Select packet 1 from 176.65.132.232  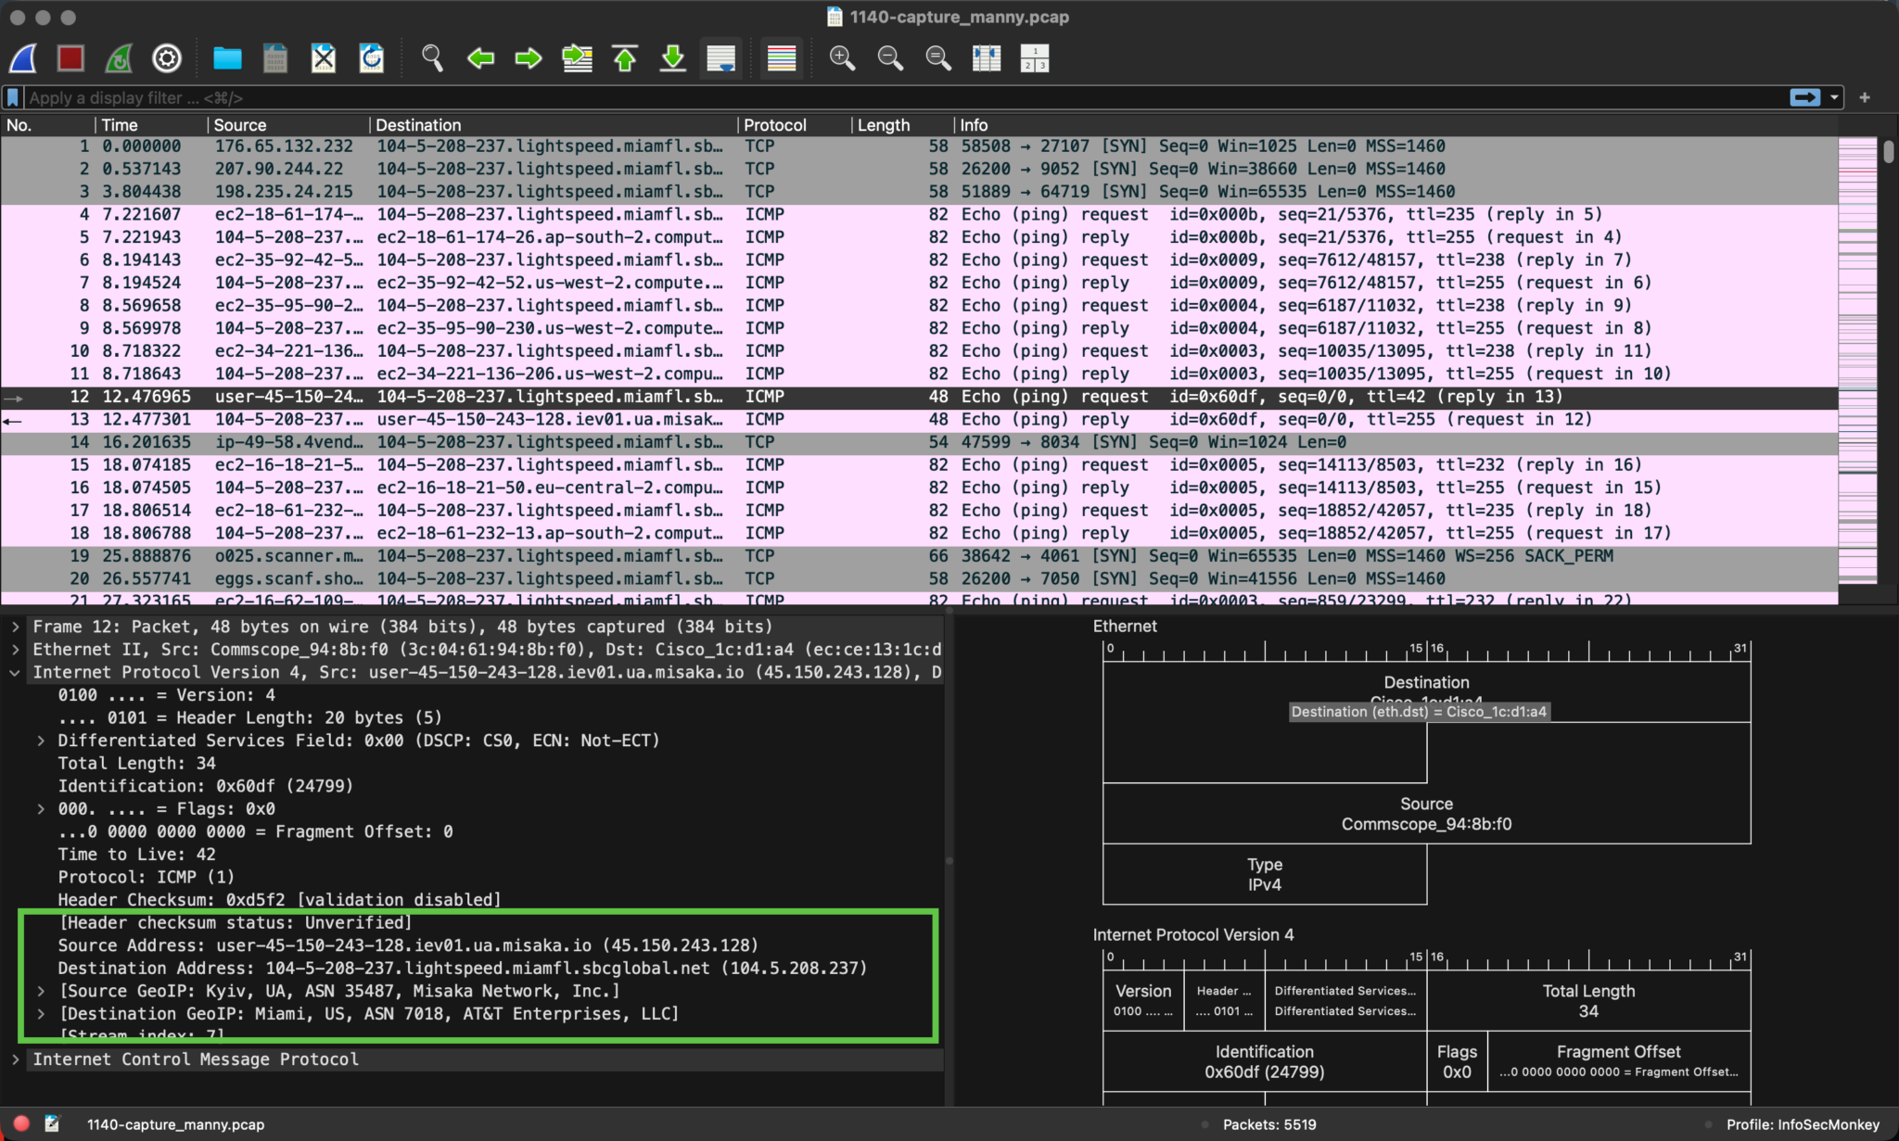(x=919, y=146)
